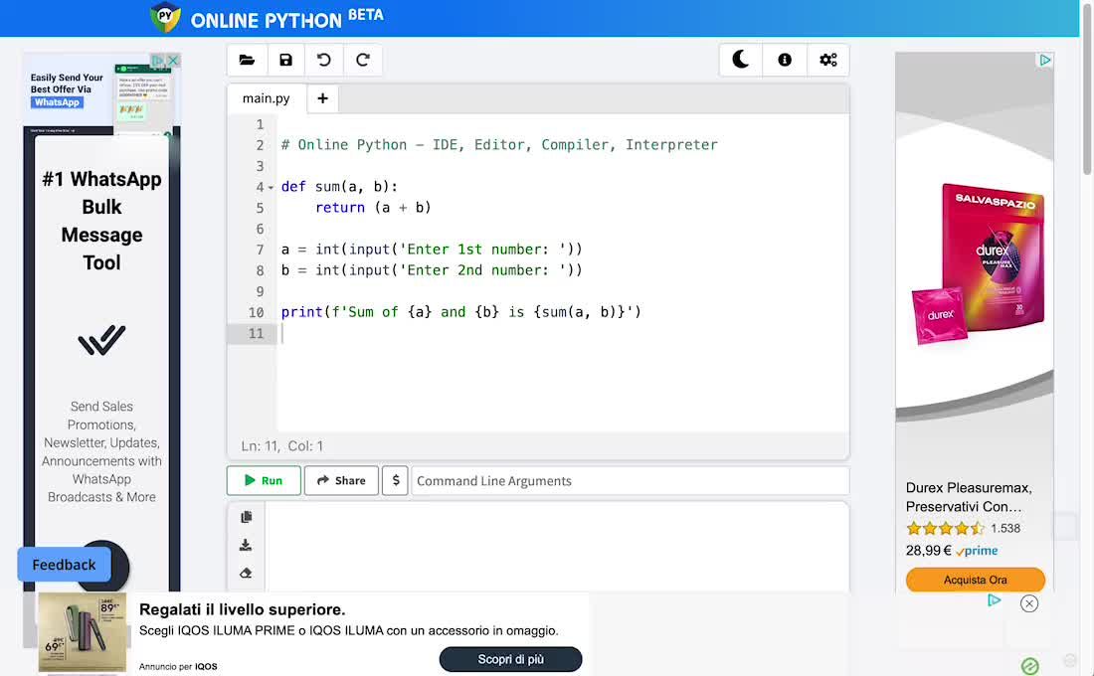Download the output using download icon
The image size is (1094, 676).
click(246, 545)
